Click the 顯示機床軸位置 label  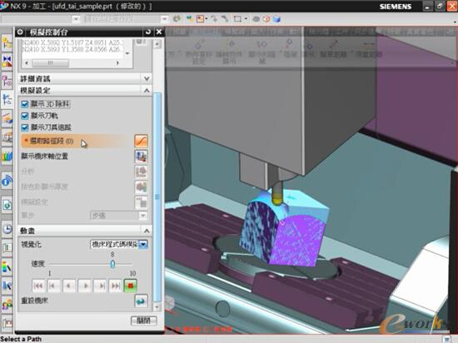coord(44,157)
